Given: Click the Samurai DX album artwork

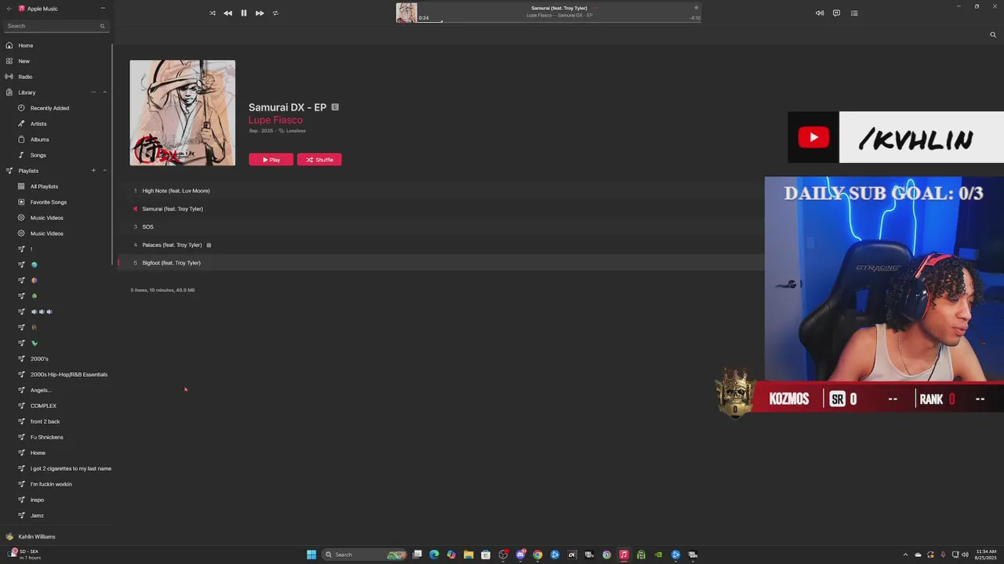Looking at the screenshot, I should [182, 113].
